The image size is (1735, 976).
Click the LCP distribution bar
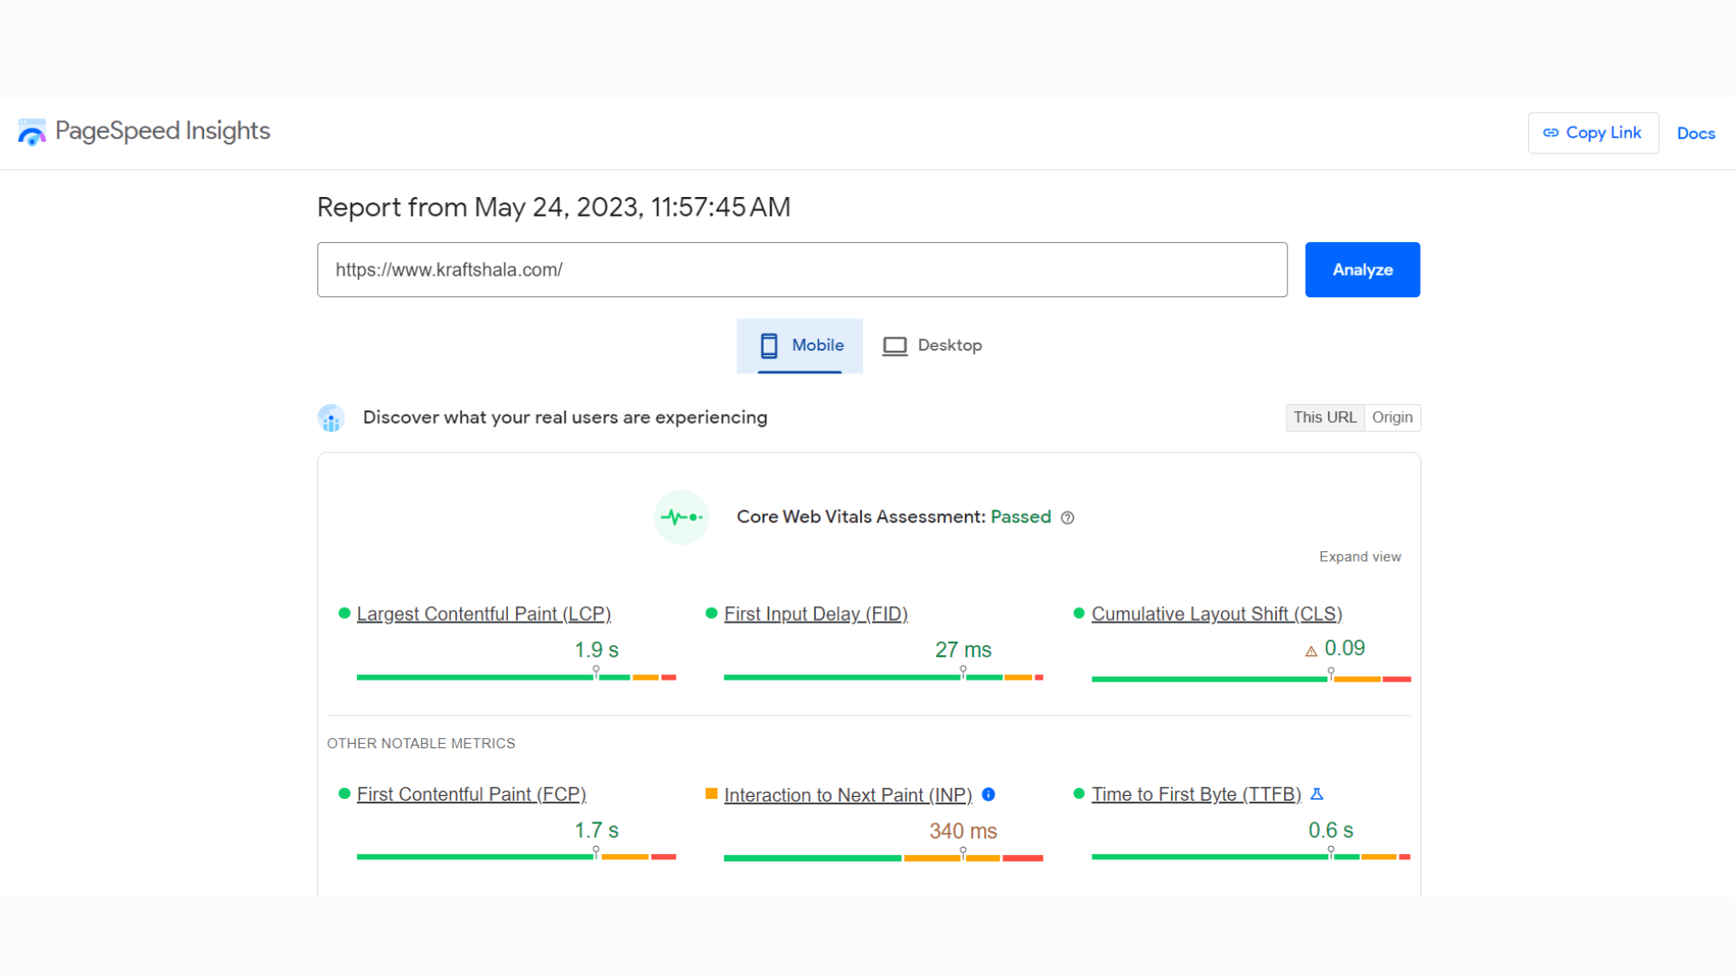516,677
